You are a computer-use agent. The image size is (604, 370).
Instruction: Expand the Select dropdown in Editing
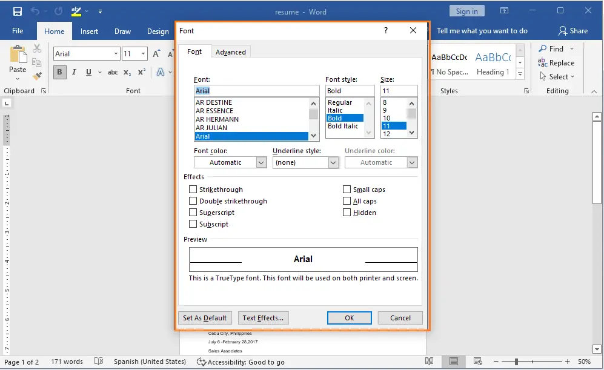tap(572, 77)
